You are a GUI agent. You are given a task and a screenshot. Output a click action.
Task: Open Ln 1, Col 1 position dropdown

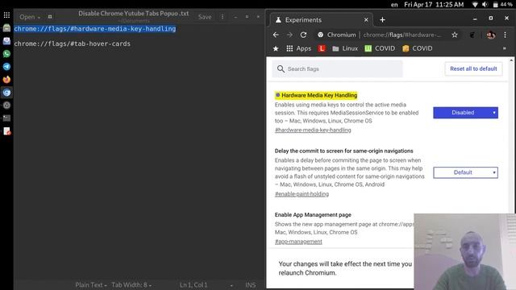coord(206,285)
